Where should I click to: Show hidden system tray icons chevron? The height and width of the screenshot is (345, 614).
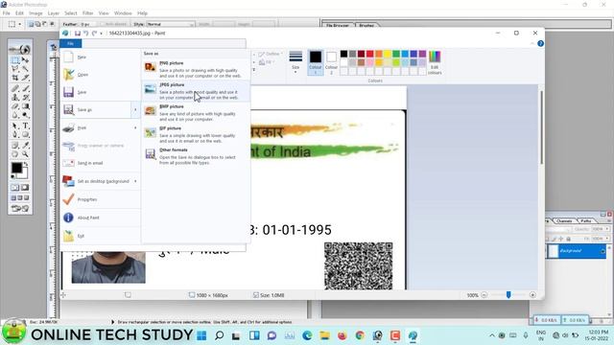492,335
